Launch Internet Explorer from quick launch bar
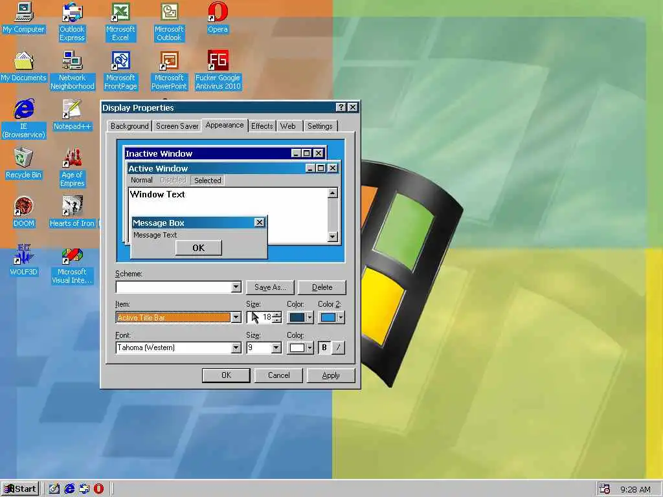This screenshot has height=497, width=663. tap(69, 489)
